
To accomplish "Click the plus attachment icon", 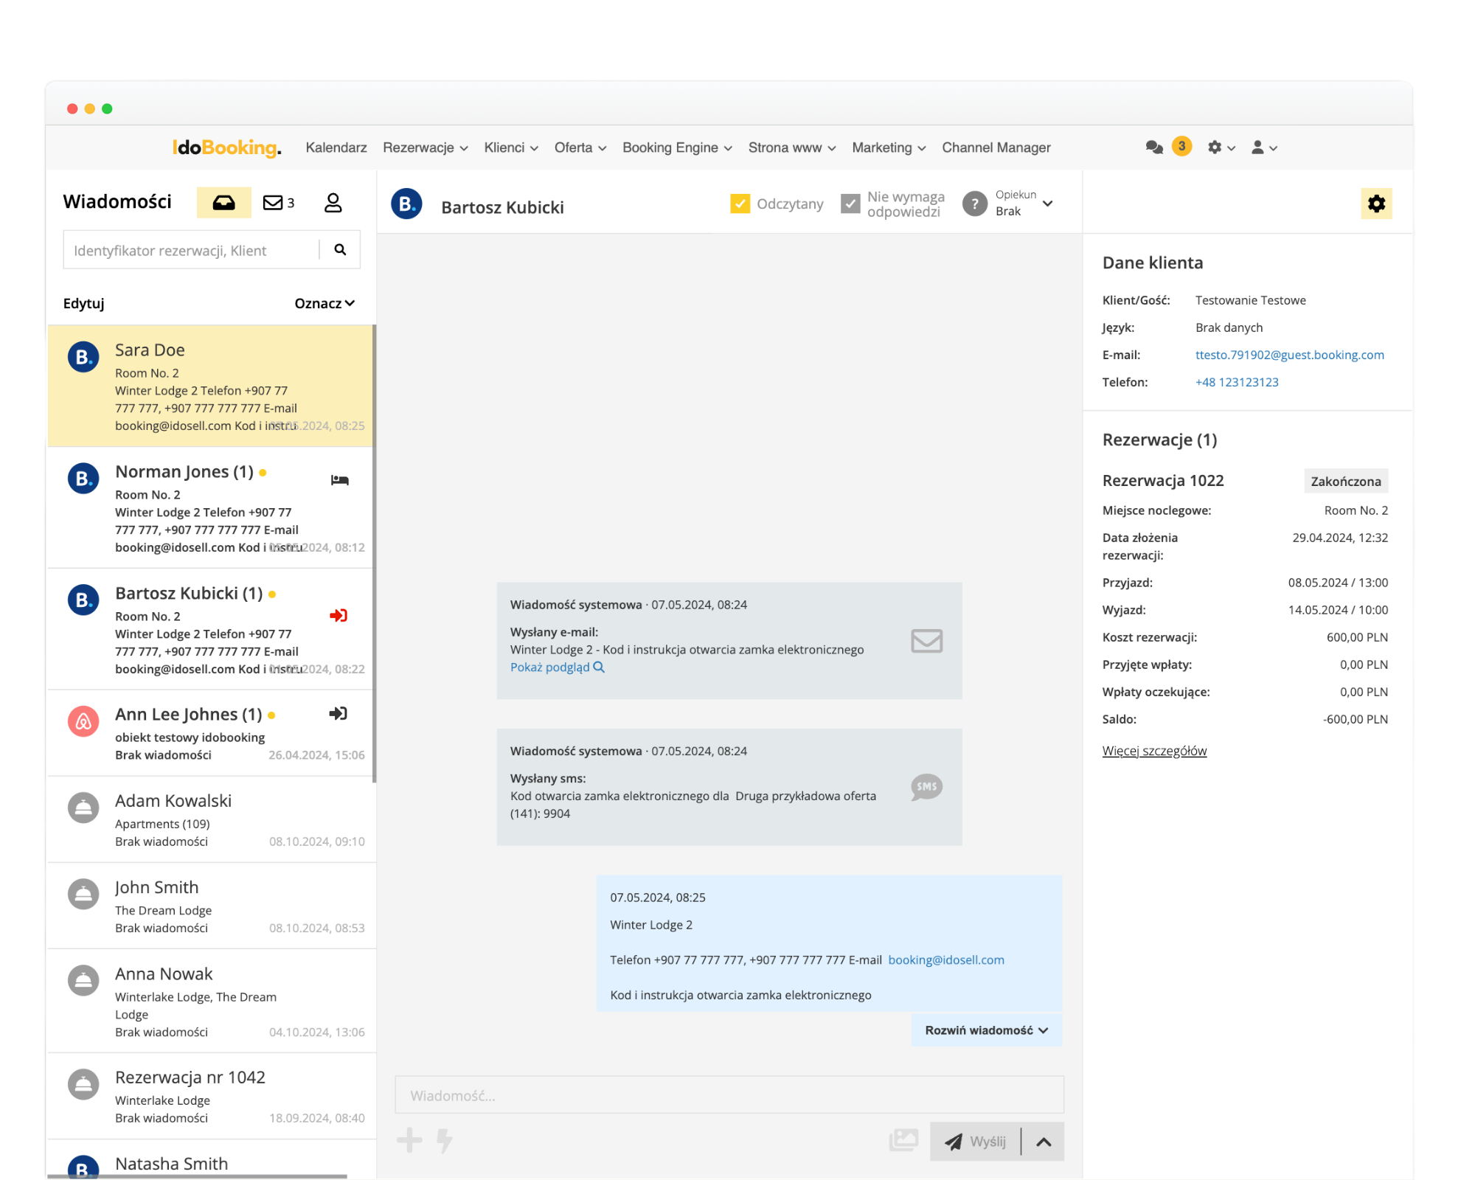I will pos(409,1140).
